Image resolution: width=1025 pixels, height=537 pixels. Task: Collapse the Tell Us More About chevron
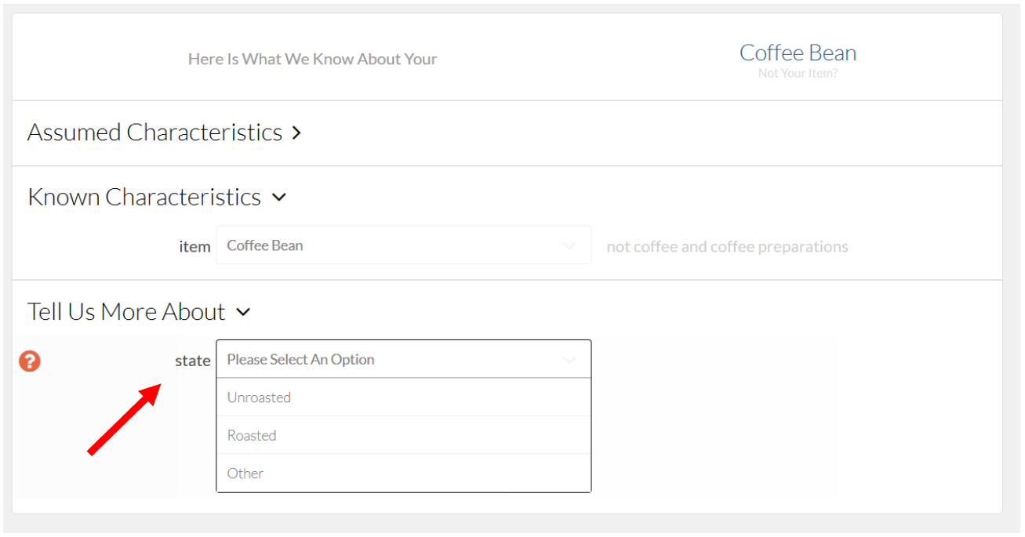point(243,312)
